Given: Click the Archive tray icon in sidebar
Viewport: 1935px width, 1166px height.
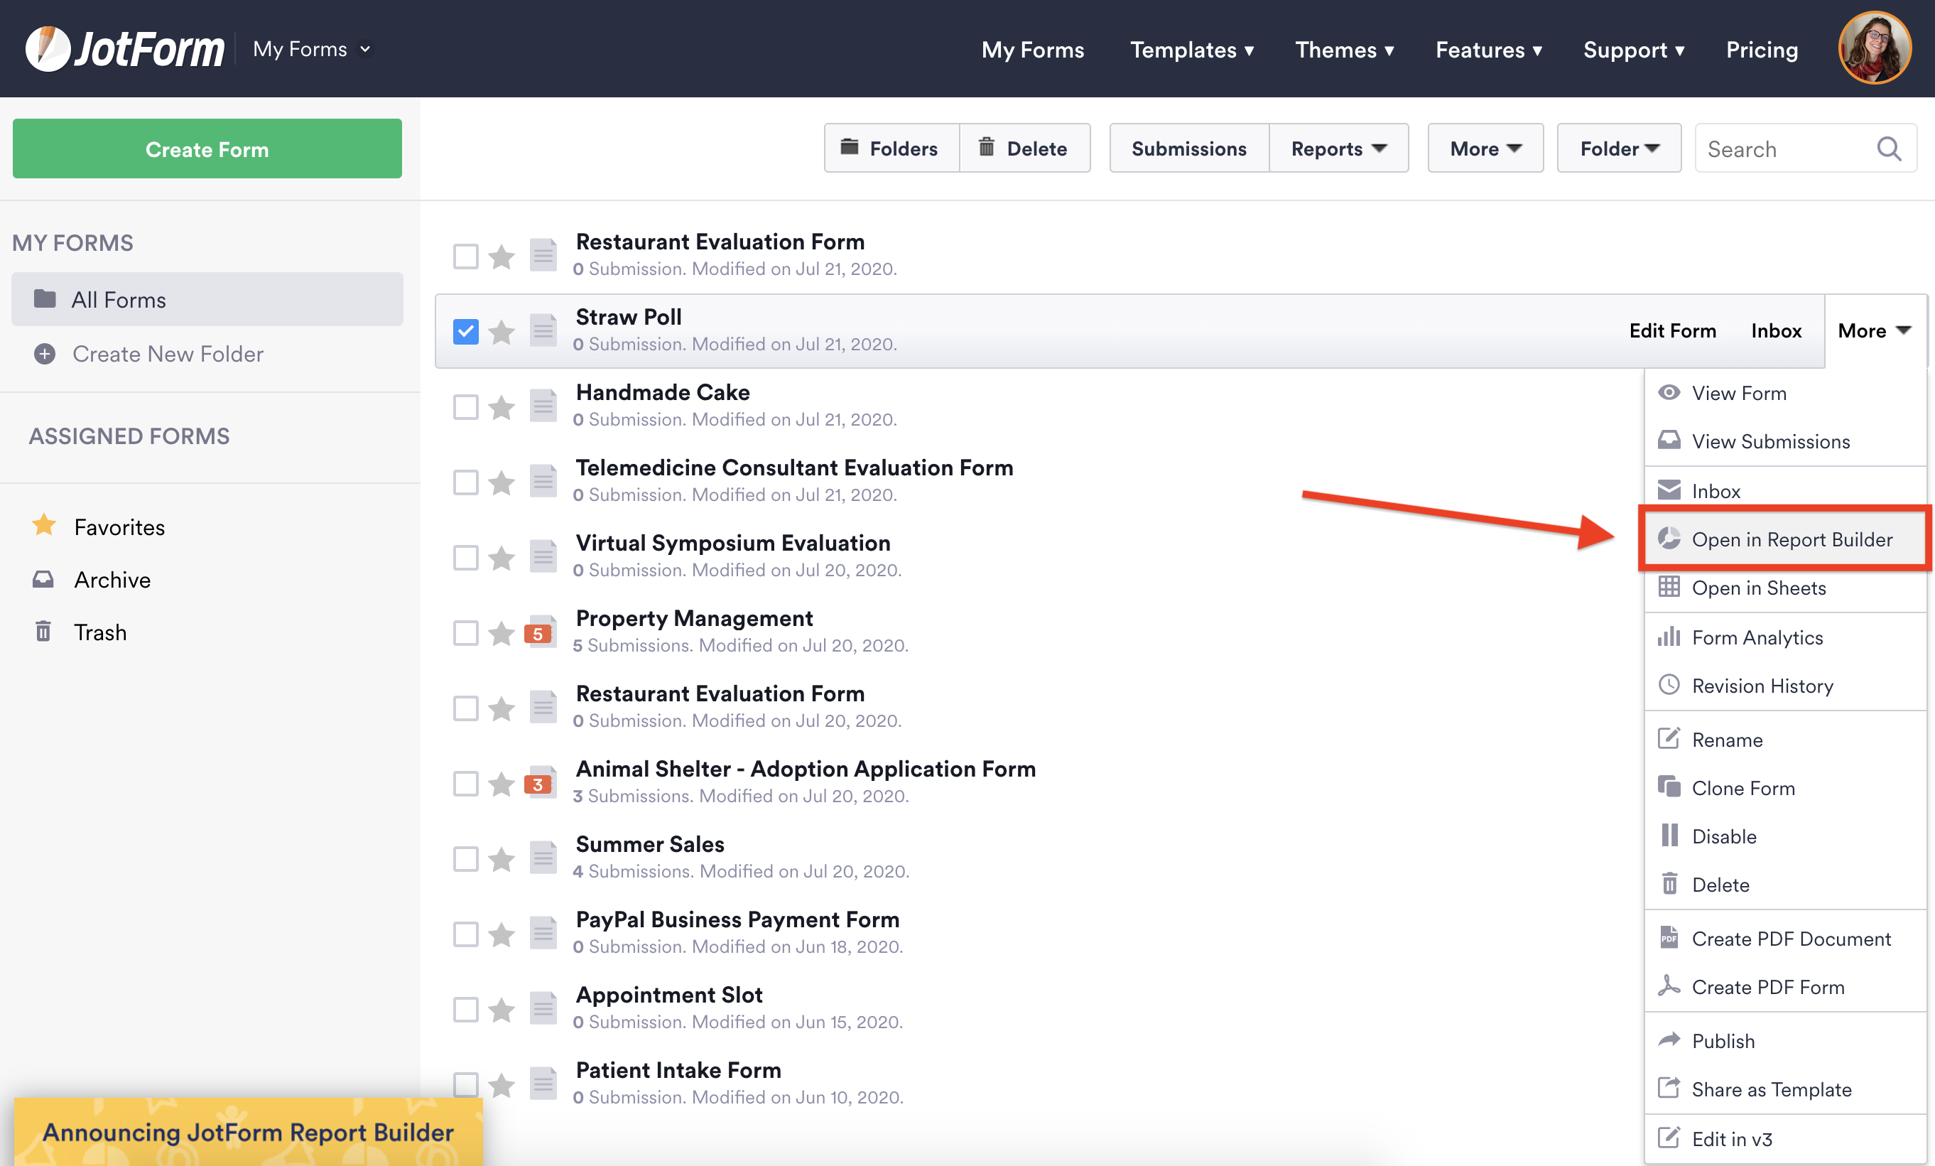Looking at the screenshot, I should point(43,580).
